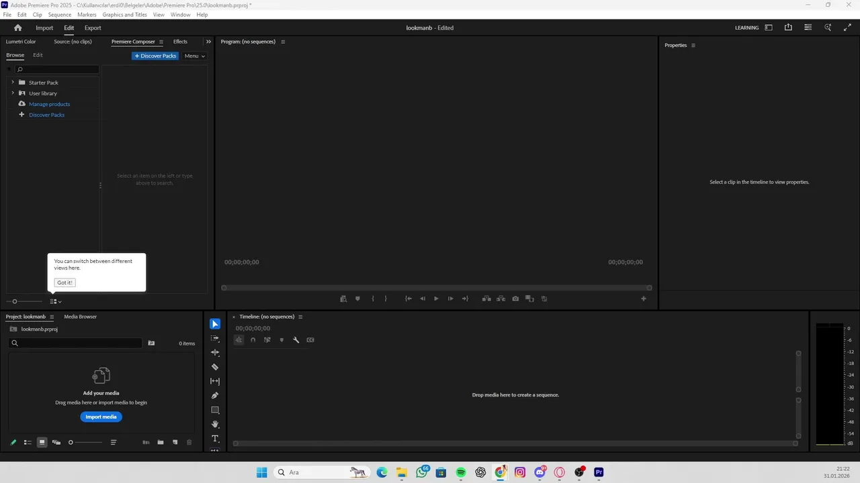Open Project lookmanb panel menu
This screenshot has width=860, height=483.
click(x=52, y=317)
